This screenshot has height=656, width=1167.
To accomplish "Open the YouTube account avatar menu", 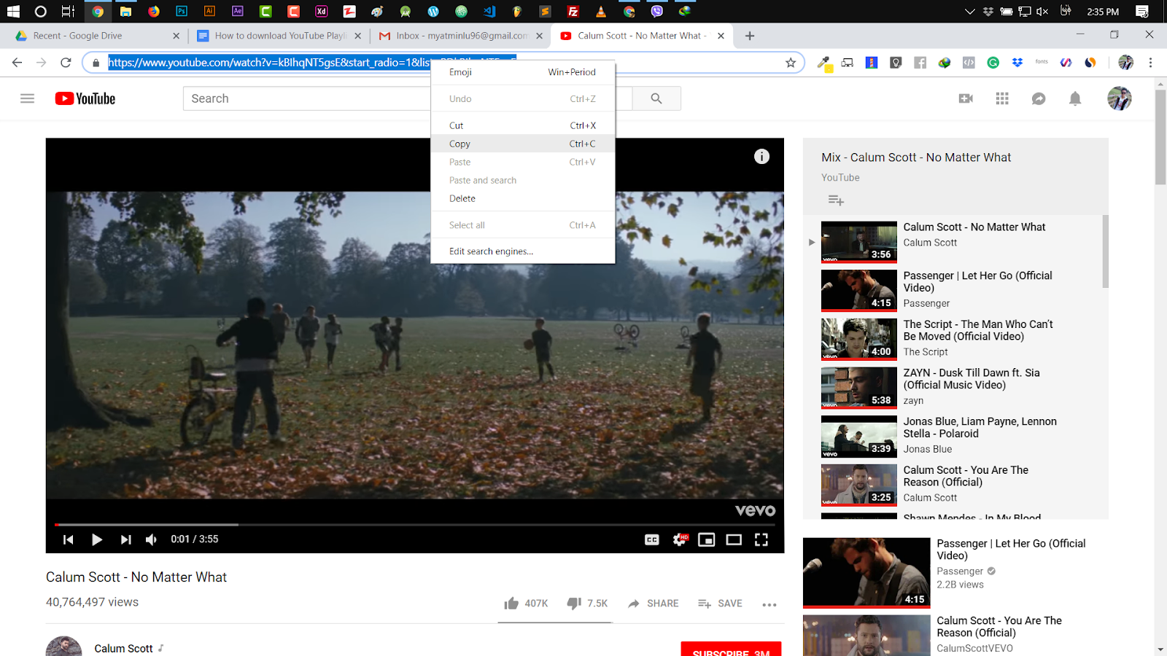I will [x=1119, y=98].
